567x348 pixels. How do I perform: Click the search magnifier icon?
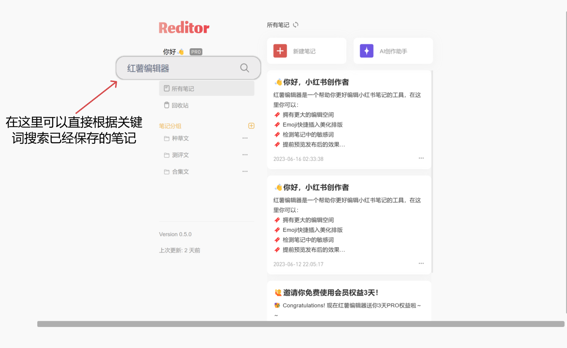(x=244, y=68)
